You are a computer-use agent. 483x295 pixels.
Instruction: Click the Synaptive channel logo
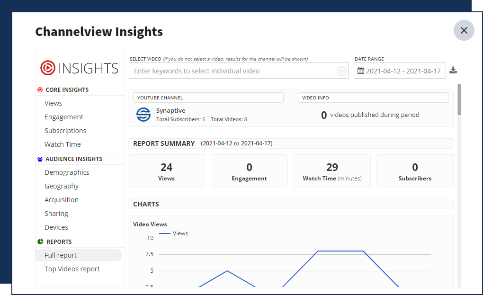pos(143,115)
